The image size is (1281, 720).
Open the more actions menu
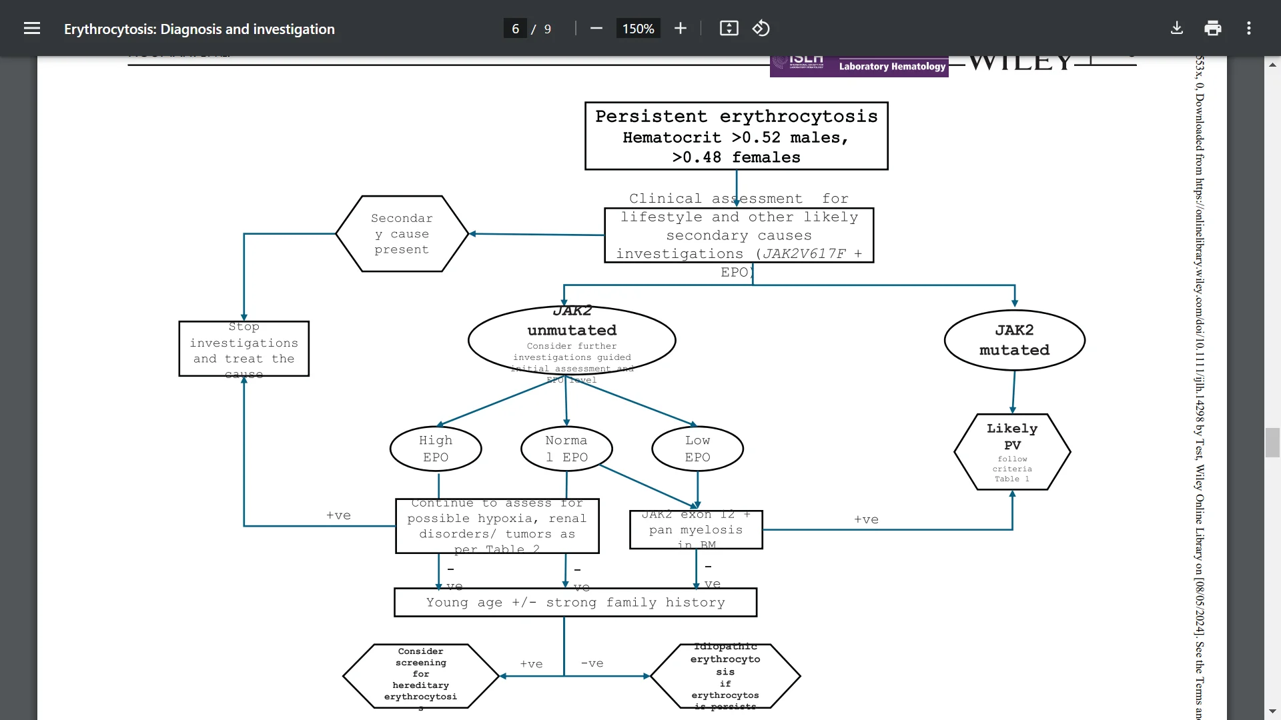click(1249, 28)
